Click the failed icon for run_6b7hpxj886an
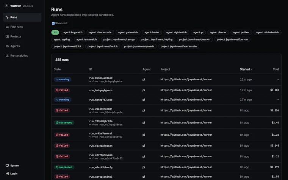The width and height of the screenshot is (288, 180). click(x=57, y=146)
